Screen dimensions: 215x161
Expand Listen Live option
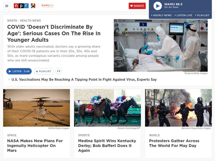(x=184, y=15)
